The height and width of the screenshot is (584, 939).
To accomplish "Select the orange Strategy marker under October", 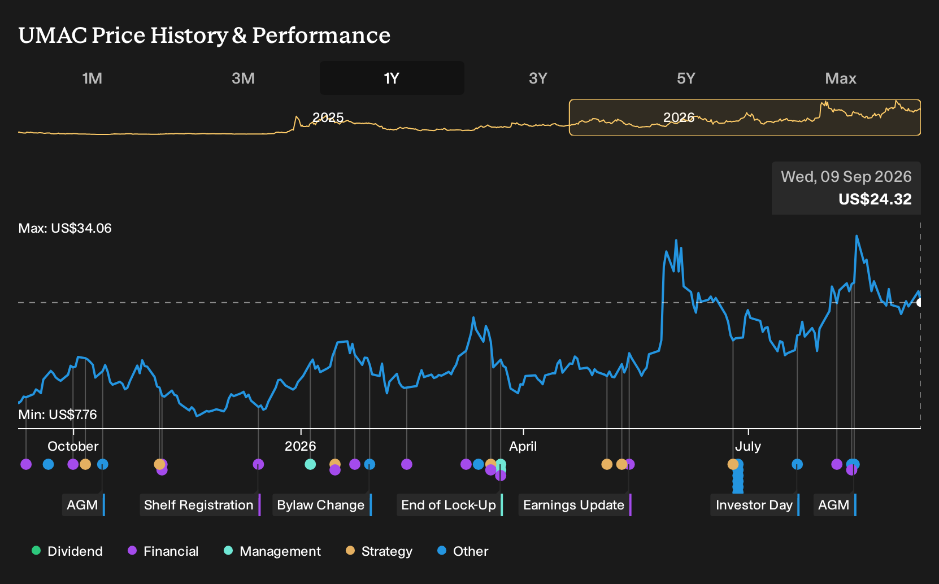I will pos(85,464).
